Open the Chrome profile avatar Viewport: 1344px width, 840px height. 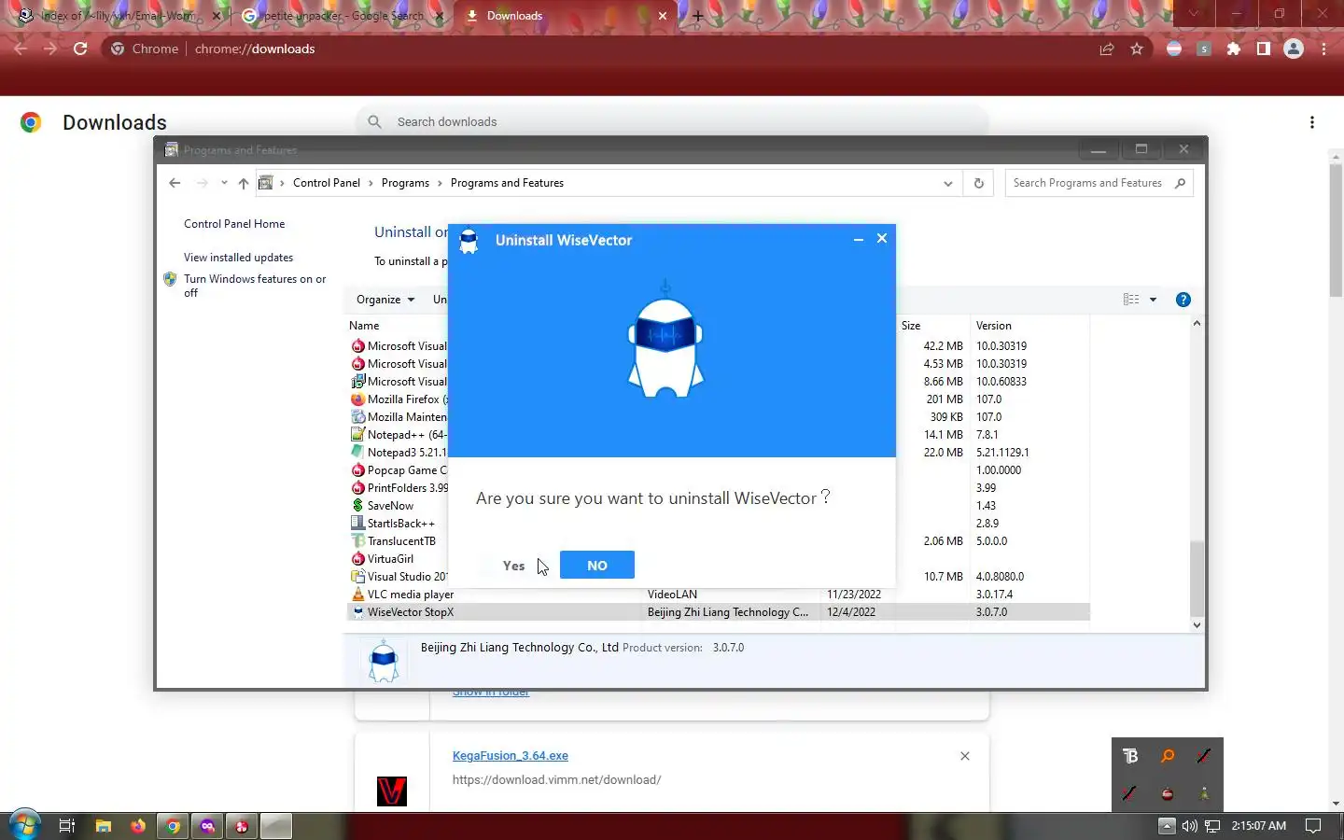[1294, 49]
